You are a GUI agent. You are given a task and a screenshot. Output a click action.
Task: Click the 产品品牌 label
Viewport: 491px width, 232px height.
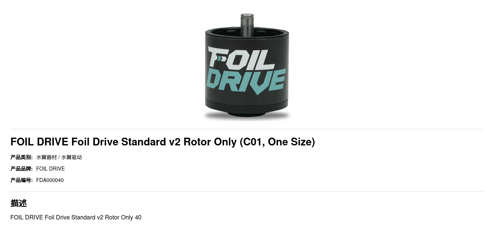click(x=21, y=169)
